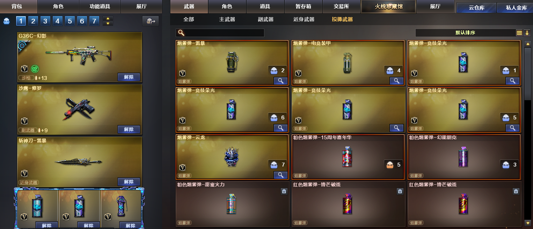The image size is (533, 229).
Task: Click the scrollbar down arrow at bottom
Action: [x=528, y=223]
